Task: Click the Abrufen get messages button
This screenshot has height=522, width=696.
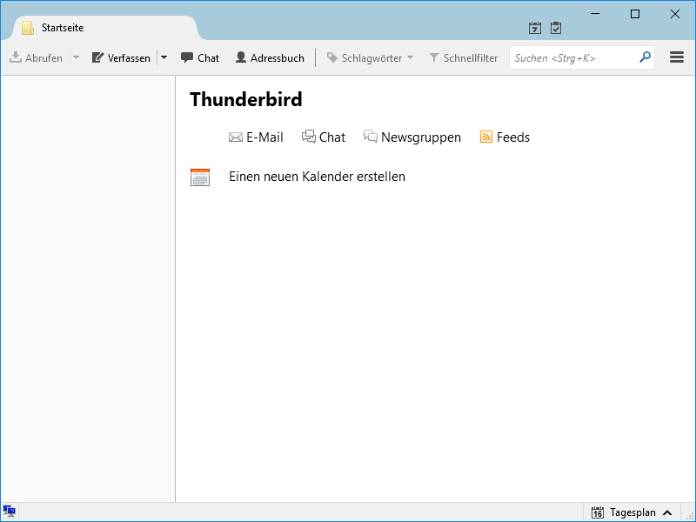Action: (x=36, y=57)
